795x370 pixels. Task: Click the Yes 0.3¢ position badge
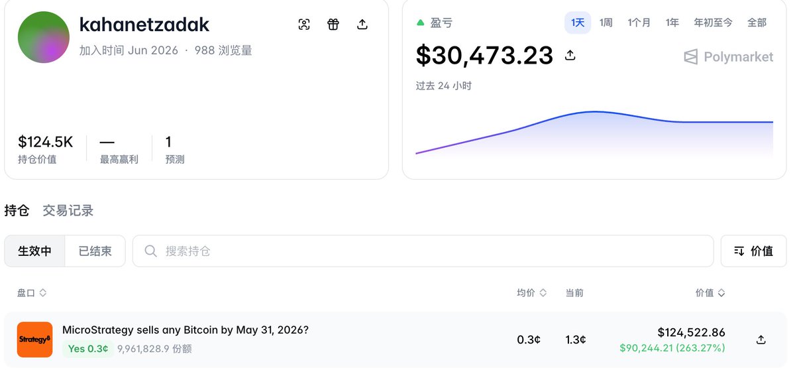[89, 348]
